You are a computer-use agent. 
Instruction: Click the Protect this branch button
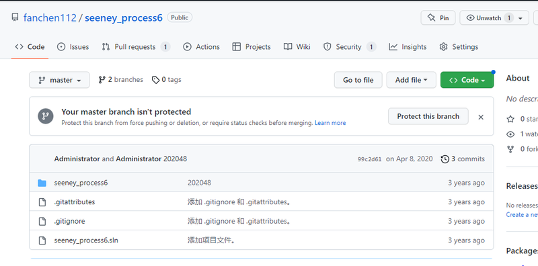coord(428,116)
